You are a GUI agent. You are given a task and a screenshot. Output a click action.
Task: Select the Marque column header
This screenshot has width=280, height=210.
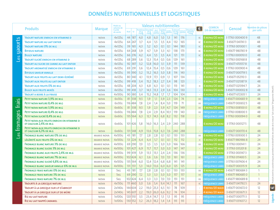pyautogui.click(x=101, y=29)
